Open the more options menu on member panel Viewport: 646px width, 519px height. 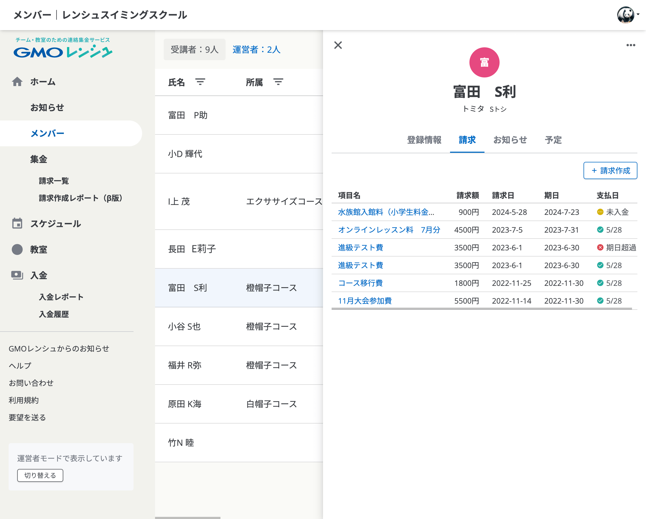(x=631, y=45)
